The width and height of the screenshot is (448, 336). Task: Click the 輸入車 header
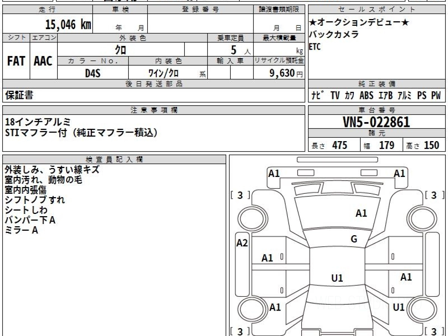coord(230,61)
